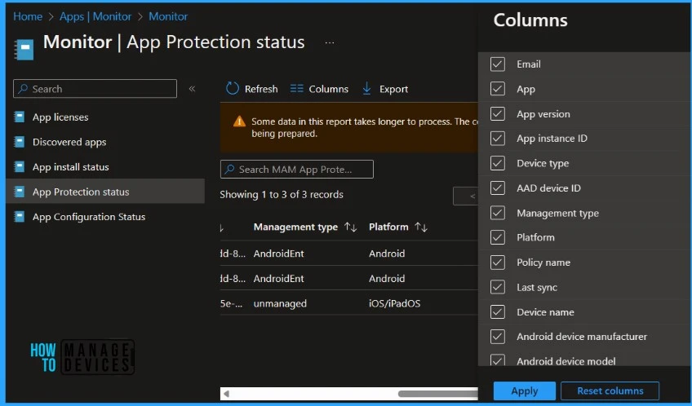The height and width of the screenshot is (406, 692).
Task: Uncheck the Policy name checkbox
Action: pos(498,263)
